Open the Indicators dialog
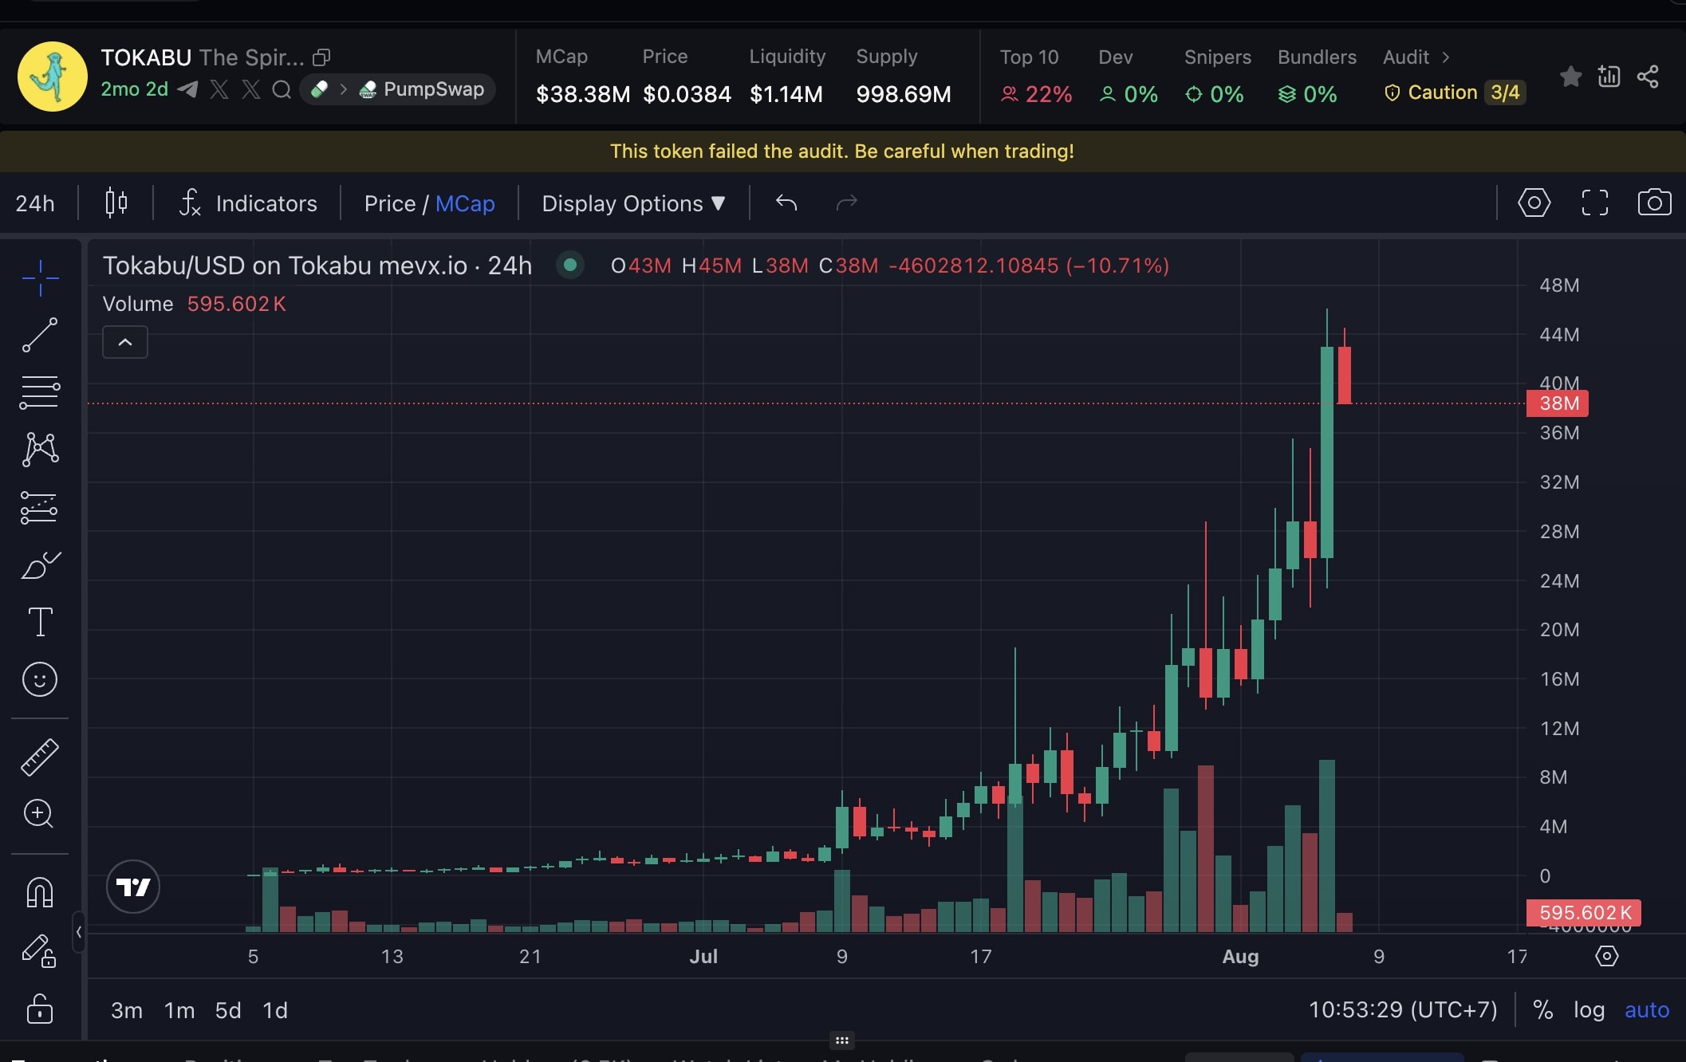Image resolution: width=1686 pixels, height=1062 pixels. [x=248, y=203]
